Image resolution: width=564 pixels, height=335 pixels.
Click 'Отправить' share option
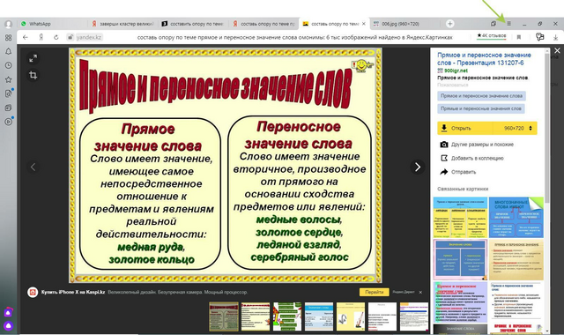[458, 172]
